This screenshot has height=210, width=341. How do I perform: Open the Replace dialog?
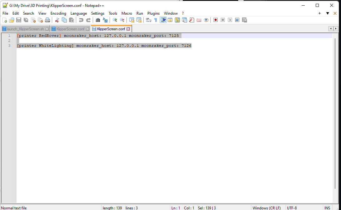coord(105,20)
